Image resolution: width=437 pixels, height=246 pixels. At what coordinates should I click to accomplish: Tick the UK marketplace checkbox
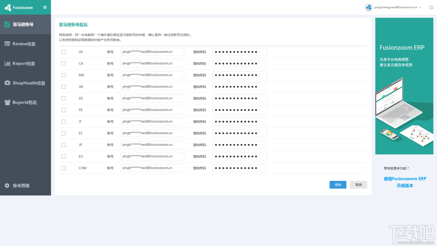[64, 87]
